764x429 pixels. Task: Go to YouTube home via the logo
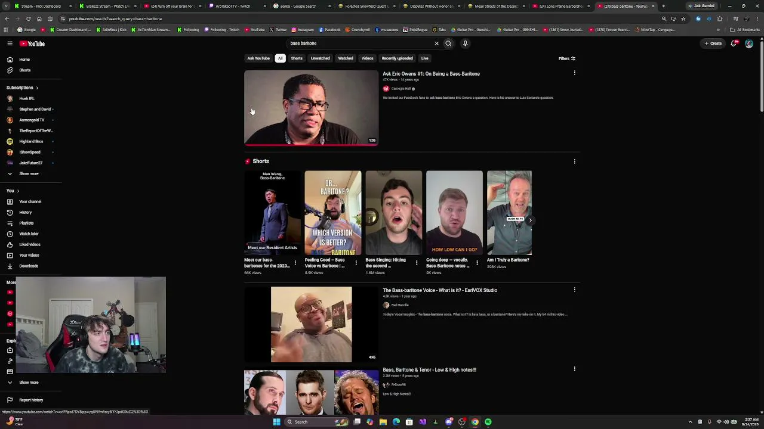coord(32,43)
